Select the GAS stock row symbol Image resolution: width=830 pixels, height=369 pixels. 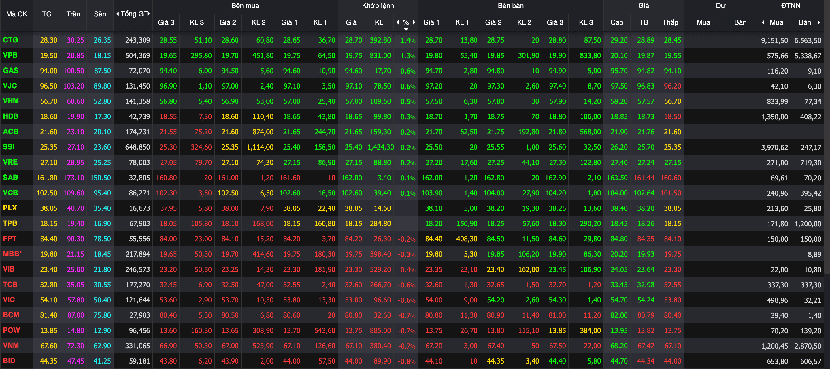(11, 70)
